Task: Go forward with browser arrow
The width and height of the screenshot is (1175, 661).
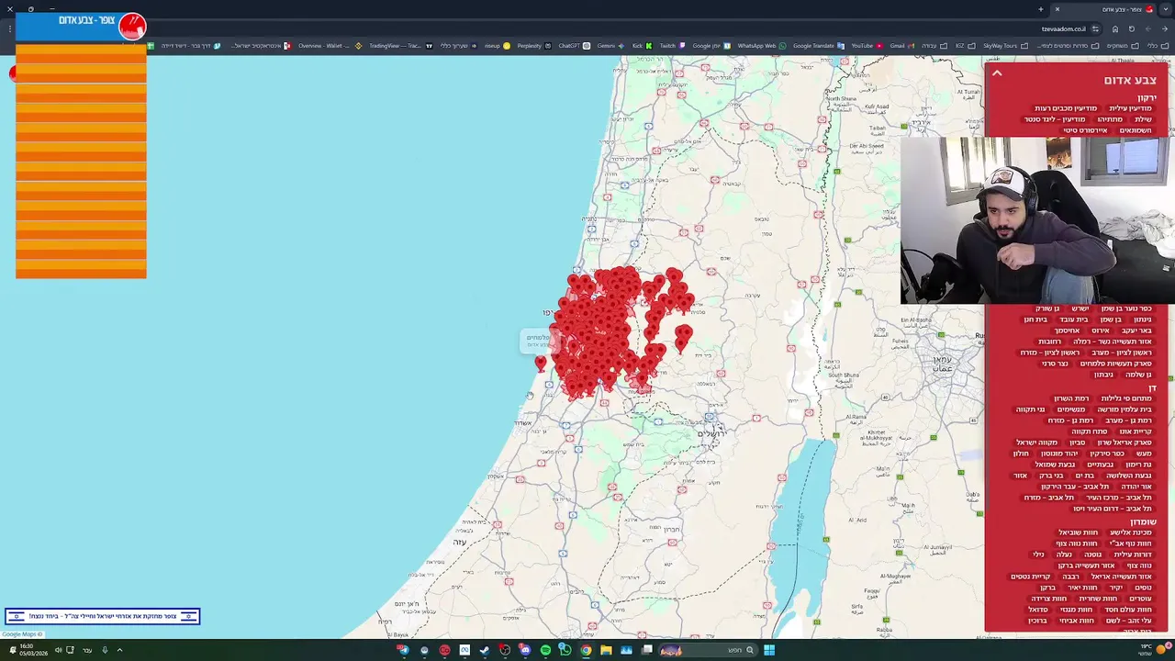Action: click(1147, 28)
